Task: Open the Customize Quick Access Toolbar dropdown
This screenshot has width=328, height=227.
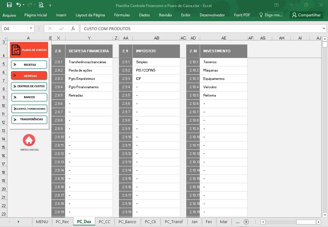Action: (x=50, y=5)
